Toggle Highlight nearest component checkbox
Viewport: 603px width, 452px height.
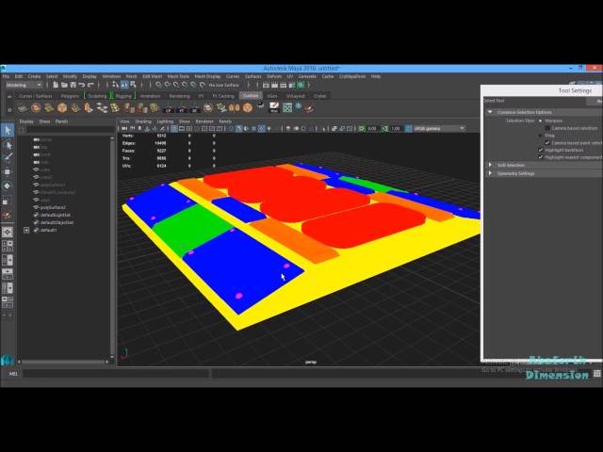pos(540,157)
